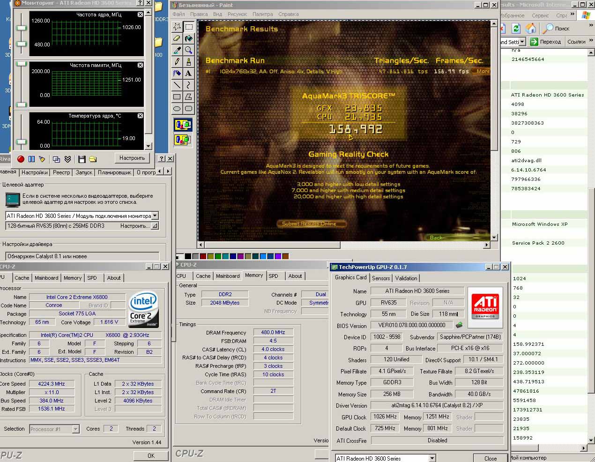This screenshot has height=462, width=595.
Task: Expand the IE menu bar overflow chevron
Action: click(x=572, y=15)
